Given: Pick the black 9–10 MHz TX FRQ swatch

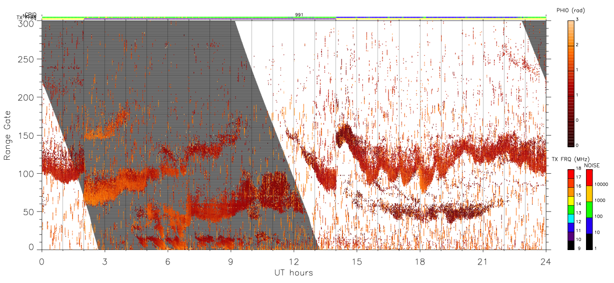Looking at the screenshot, I should tap(571, 245).
